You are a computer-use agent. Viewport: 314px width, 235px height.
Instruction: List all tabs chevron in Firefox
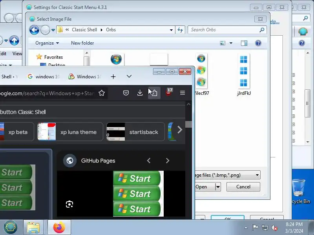[x=129, y=76]
